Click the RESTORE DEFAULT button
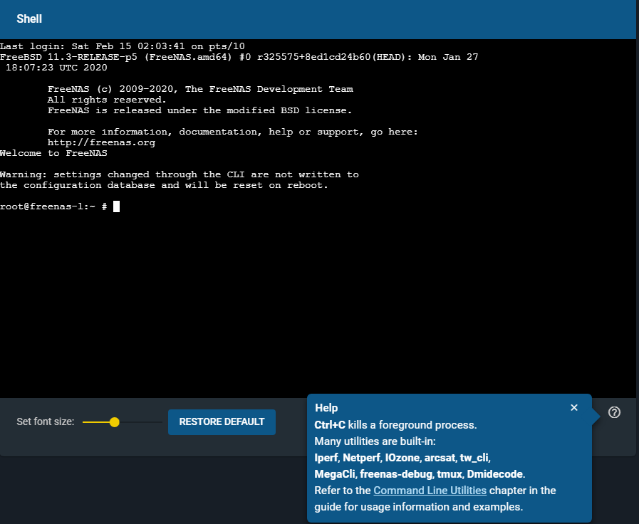639x524 pixels. pyautogui.click(x=222, y=421)
